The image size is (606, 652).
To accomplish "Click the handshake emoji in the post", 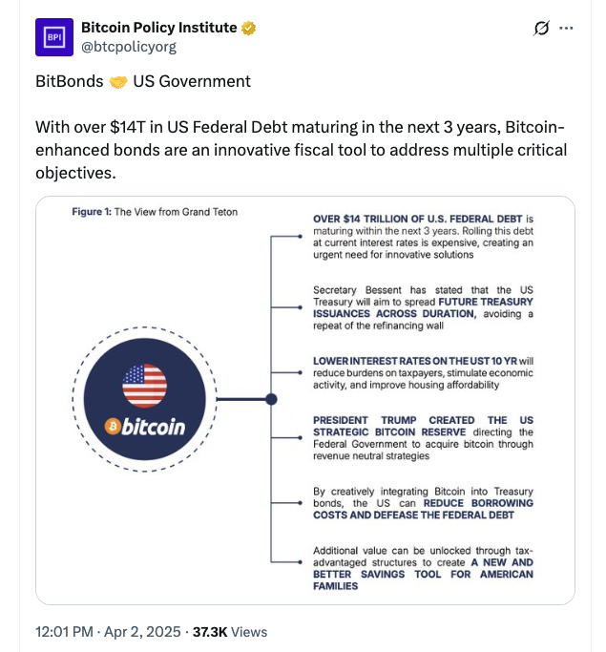I will (x=118, y=81).
